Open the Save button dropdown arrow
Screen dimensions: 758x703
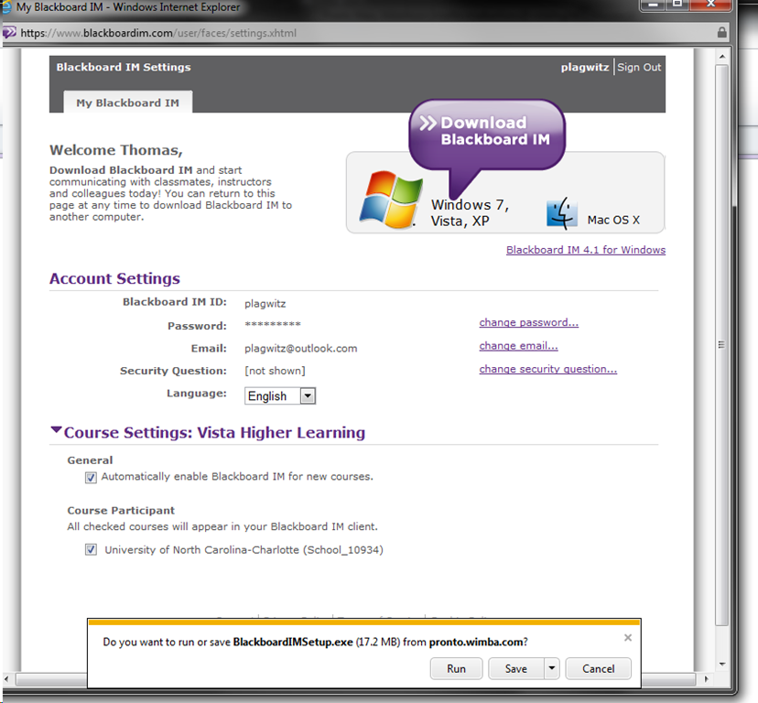click(x=551, y=669)
